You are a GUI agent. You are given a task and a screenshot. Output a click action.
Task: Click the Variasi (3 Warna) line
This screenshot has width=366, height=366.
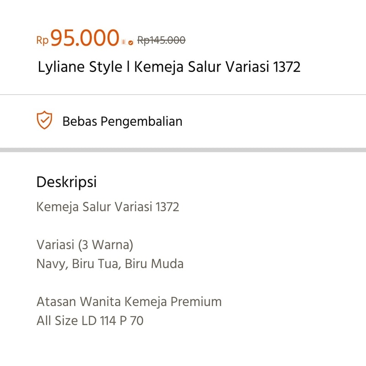[85, 245]
